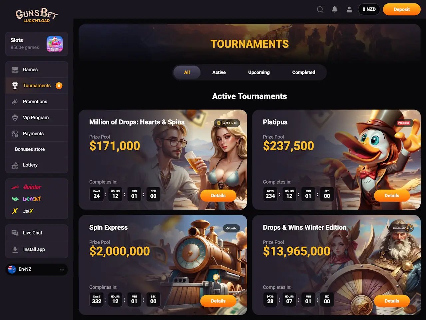Open the Live Chat icon

15,233
